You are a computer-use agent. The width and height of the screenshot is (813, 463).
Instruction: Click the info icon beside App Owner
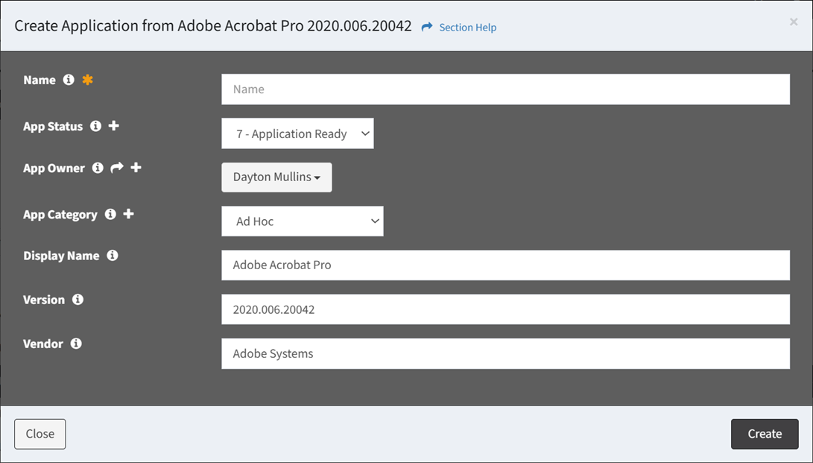point(98,168)
